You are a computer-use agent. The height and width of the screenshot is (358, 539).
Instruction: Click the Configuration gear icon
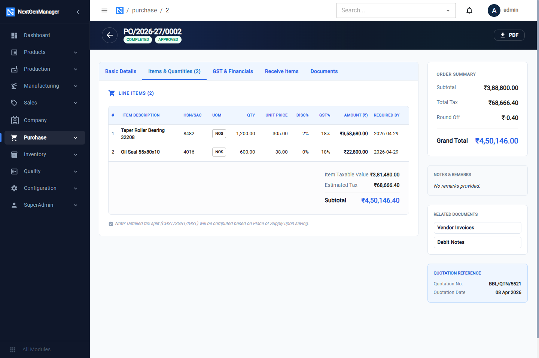(x=14, y=188)
